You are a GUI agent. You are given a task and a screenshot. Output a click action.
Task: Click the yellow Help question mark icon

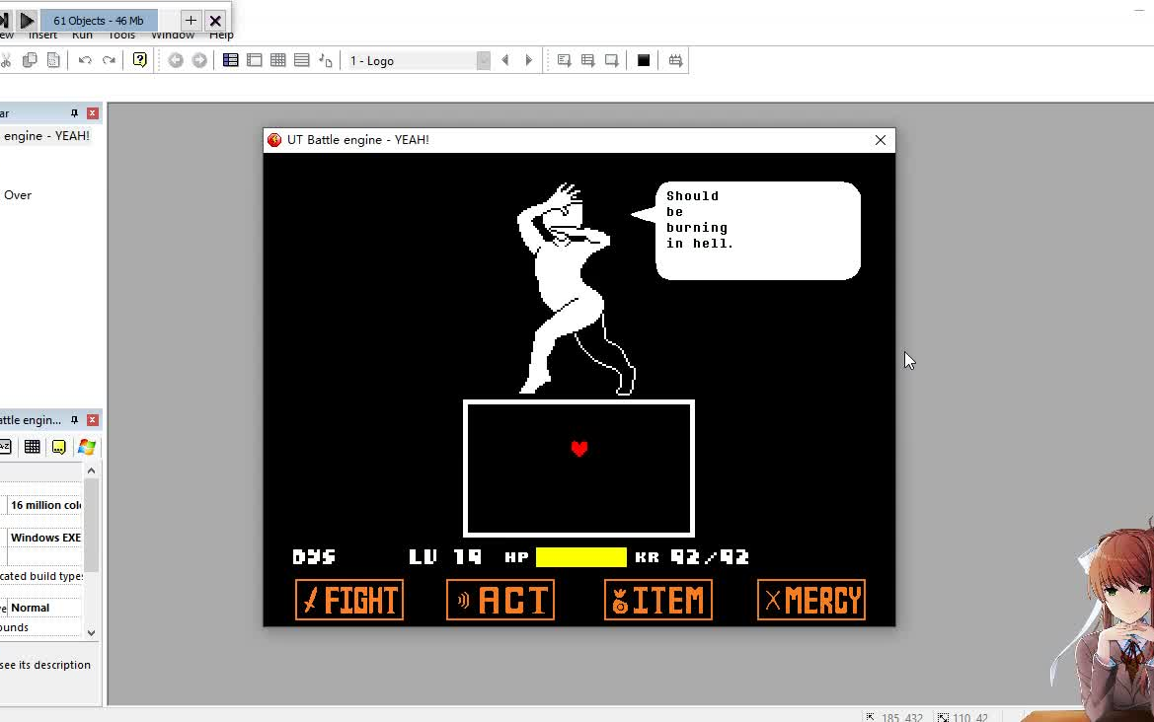(140, 60)
